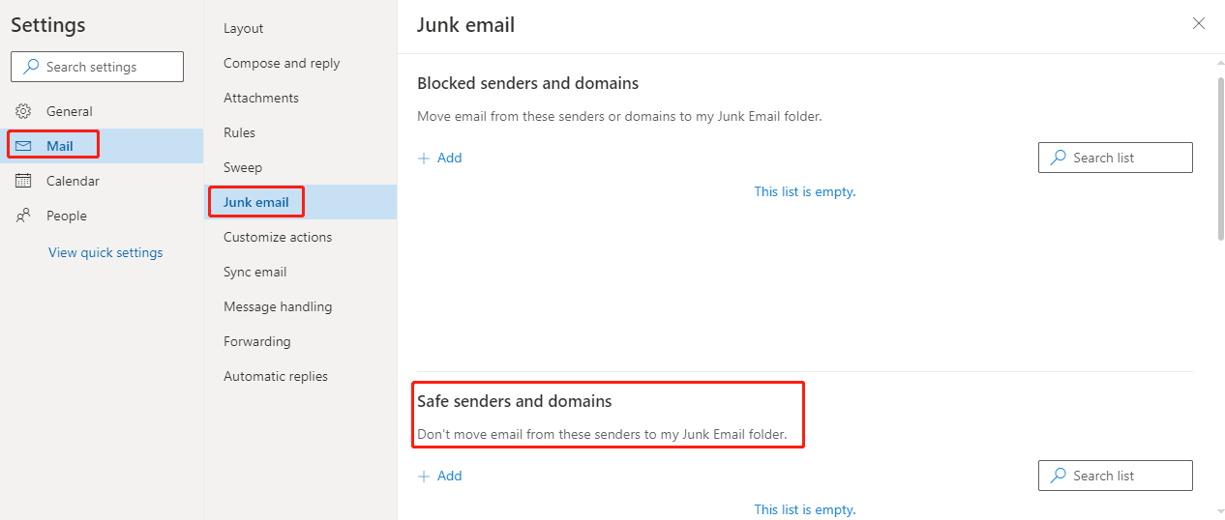Image resolution: width=1225 pixels, height=520 pixels.
Task: Open the Layout settings page
Action: click(x=243, y=28)
